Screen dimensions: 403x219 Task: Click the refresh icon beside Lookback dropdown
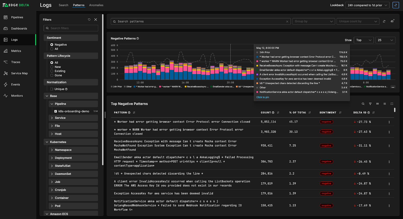(x=396, y=5)
